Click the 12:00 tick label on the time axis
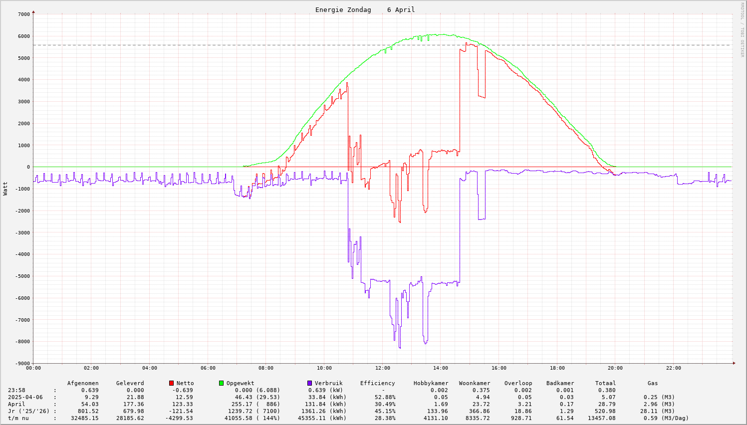Screen dimensions: 747x425 pos(382,368)
